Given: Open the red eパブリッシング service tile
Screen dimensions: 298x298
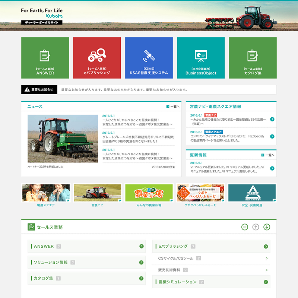Looking at the screenshot, I should [97, 58].
